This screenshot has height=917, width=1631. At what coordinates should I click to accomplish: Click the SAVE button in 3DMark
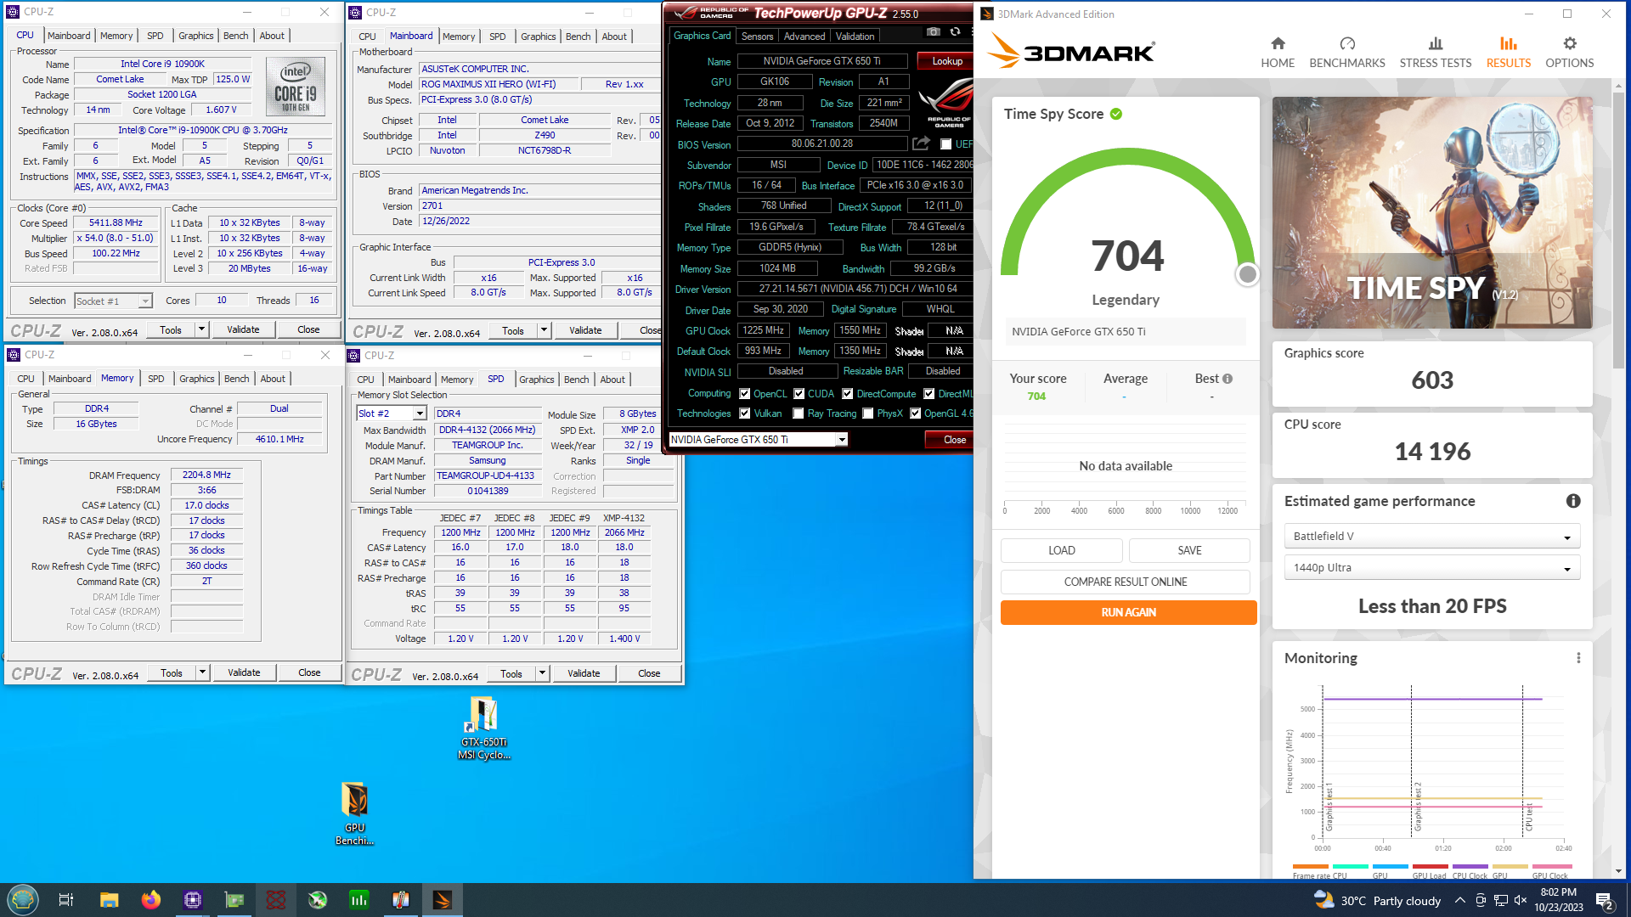1189,550
